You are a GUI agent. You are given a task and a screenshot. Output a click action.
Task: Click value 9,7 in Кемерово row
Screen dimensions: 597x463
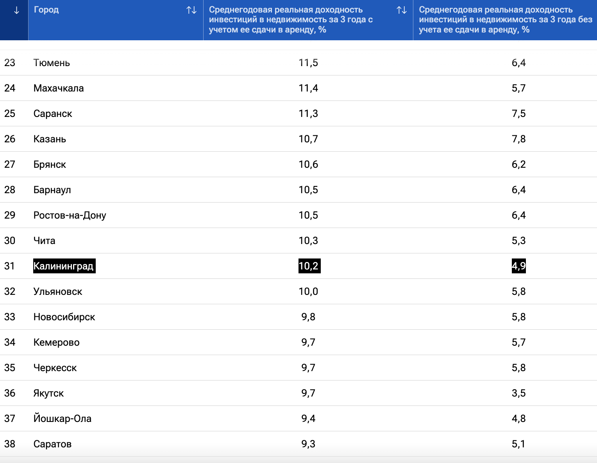(x=308, y=343)
